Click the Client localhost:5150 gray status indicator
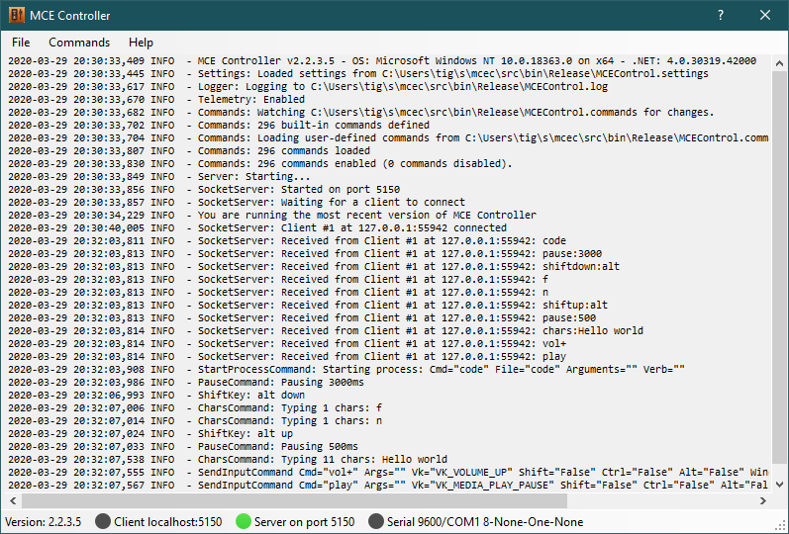Viewport: 789px width, 534px height. (103, 521)
